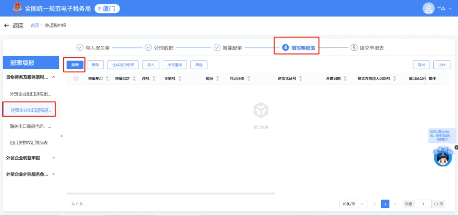Click the 导出 button
458x216 pixels.
pyautogui.click(x=421, y=65)
